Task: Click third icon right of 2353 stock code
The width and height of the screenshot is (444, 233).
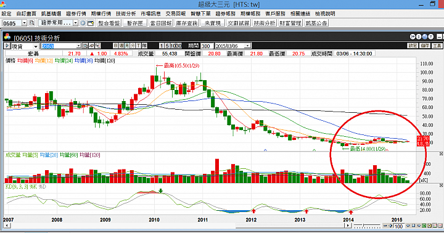Action: point(97,46)
